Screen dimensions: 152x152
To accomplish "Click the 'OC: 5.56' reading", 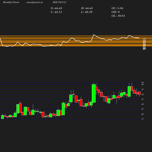I will click(x=117, y=8).
